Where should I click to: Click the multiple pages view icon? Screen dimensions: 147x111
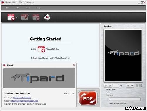(141, 86)
